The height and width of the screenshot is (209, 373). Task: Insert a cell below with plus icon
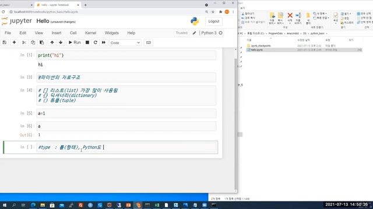[14, 42]
